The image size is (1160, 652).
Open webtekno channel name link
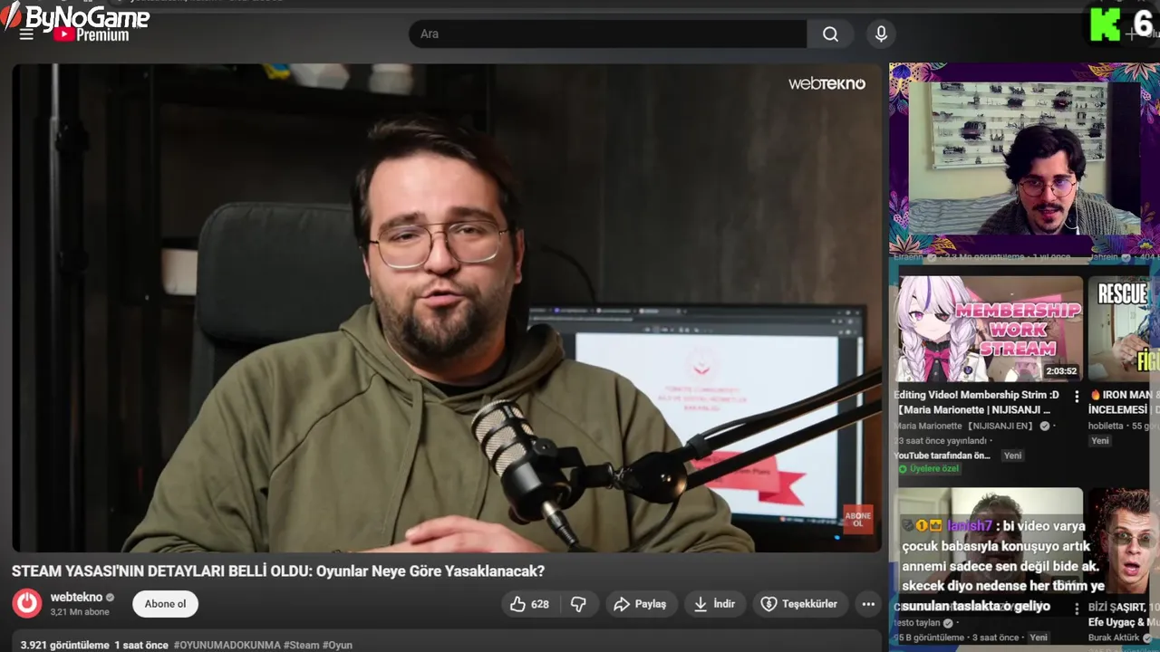click(x=76, y=598)
